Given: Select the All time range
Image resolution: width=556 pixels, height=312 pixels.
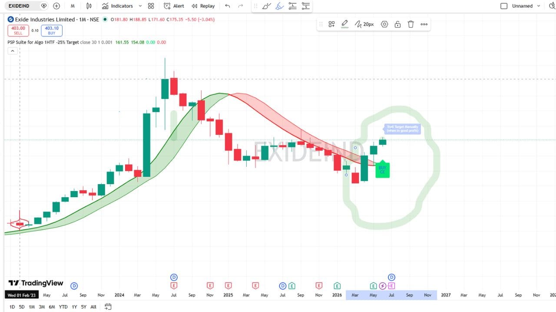Looking at the screenshot, I should pos(93,307).
